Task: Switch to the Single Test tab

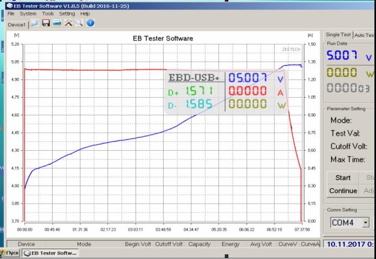Action: pyautogui.click(x=338, y=35)
